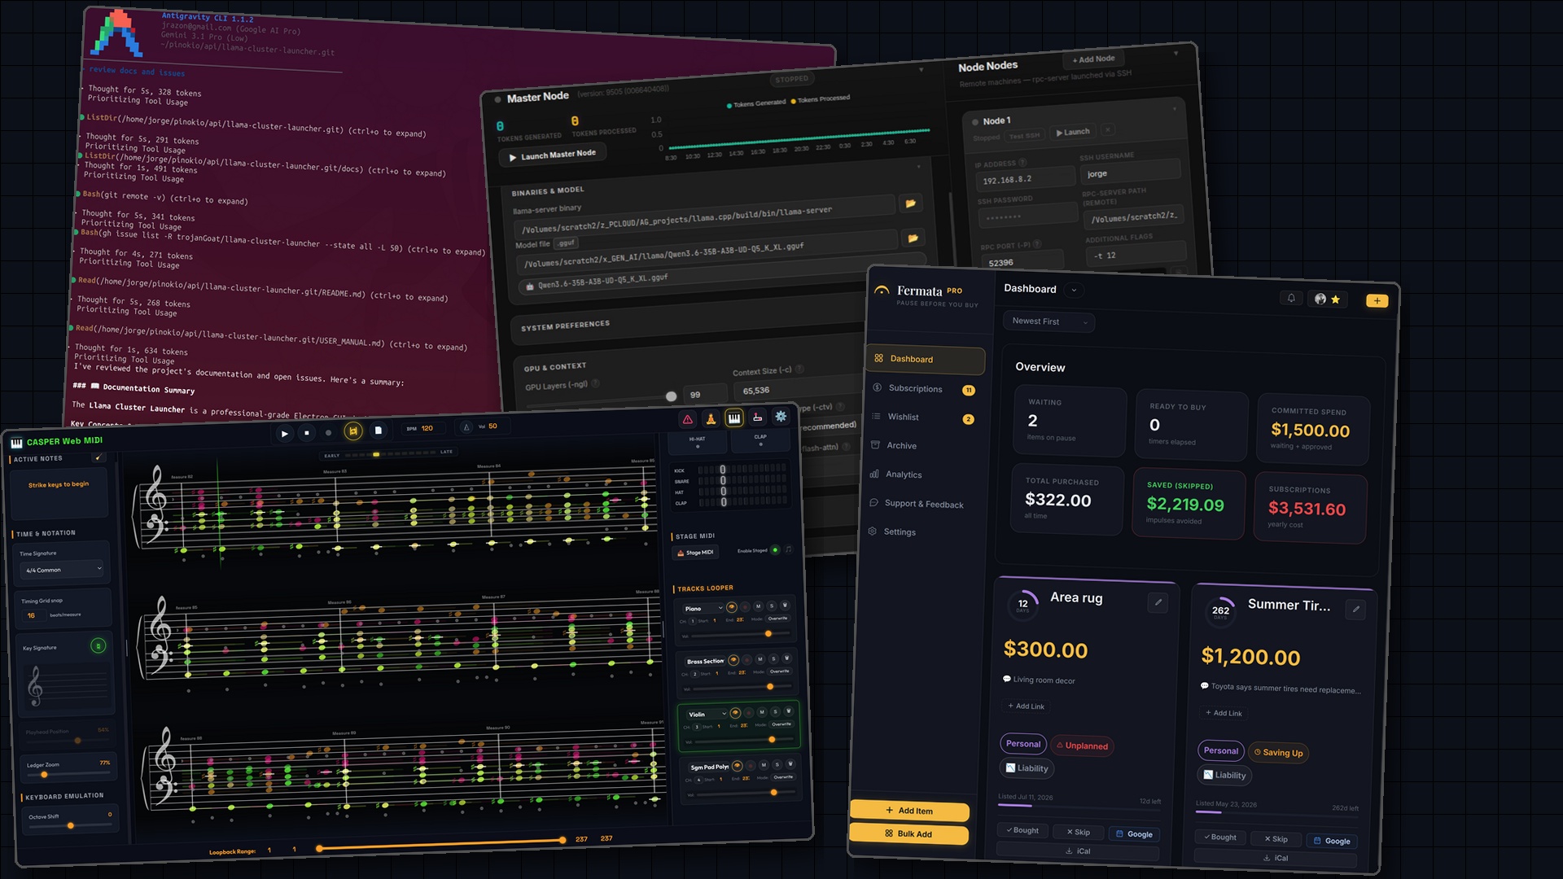The width and height of the screenshot is (1563, 879).
Task: Toggle the yellow loop button in CASPER transport
Action: tap(353, 431)
